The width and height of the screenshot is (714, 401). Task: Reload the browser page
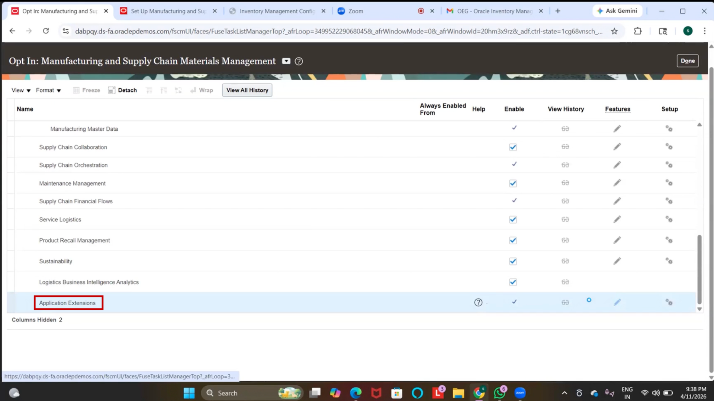point(46,31)
